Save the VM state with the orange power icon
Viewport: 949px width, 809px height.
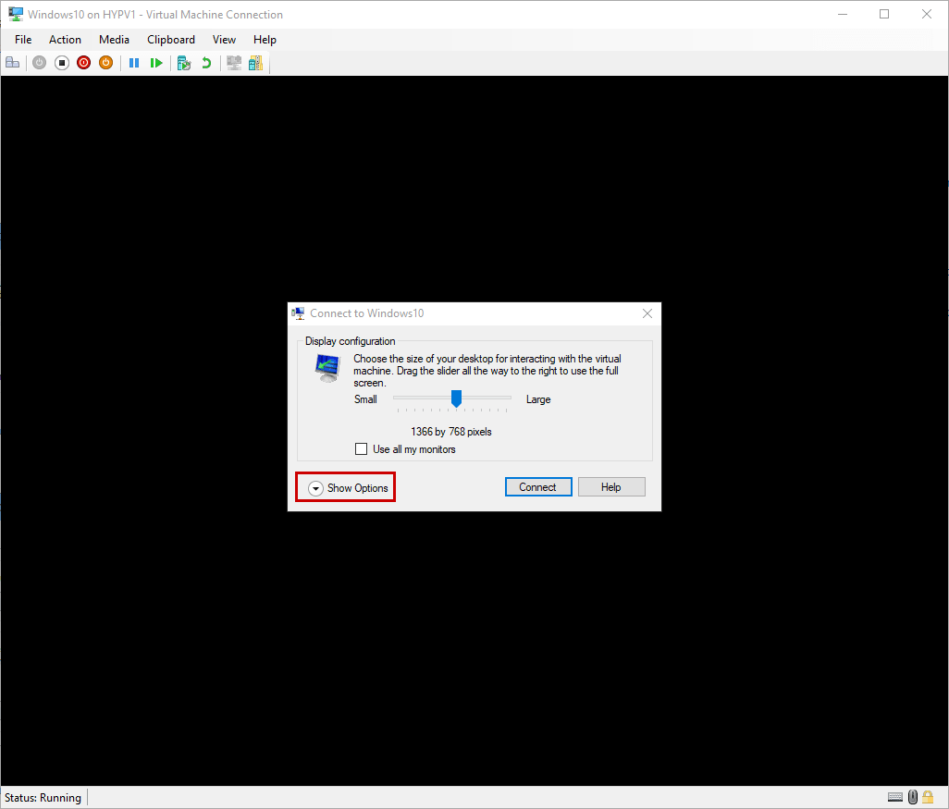pyautogui.click(x=106, y=63)
